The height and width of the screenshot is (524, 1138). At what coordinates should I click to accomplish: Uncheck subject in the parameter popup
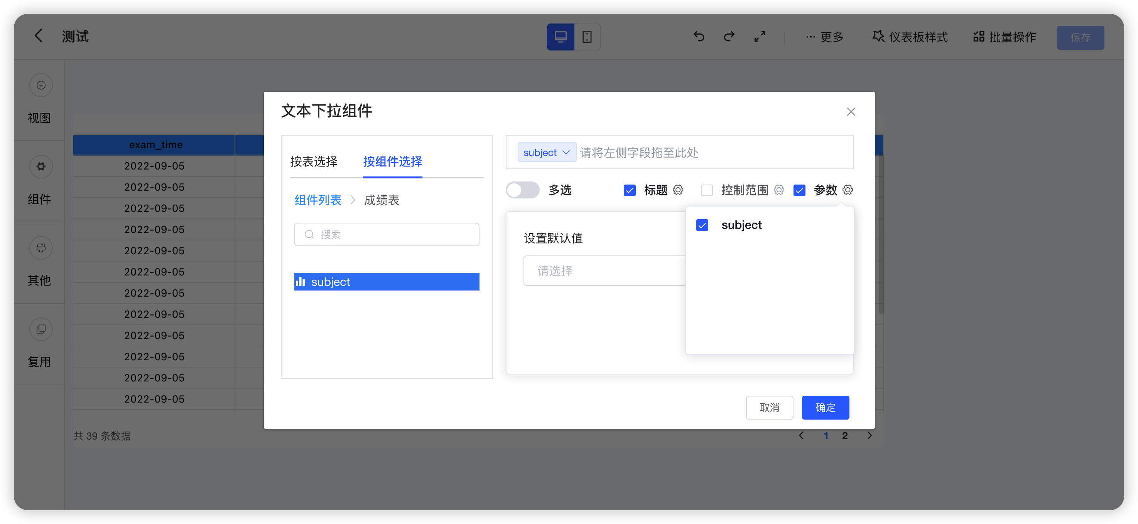click(702, 225)
